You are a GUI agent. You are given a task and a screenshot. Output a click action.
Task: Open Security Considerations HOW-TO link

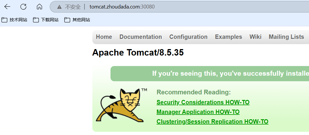point(203,102)
